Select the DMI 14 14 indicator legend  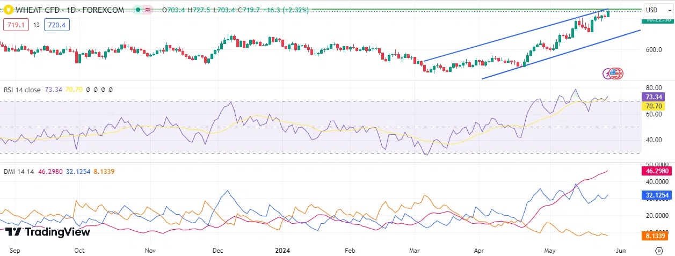click(19, 171)
